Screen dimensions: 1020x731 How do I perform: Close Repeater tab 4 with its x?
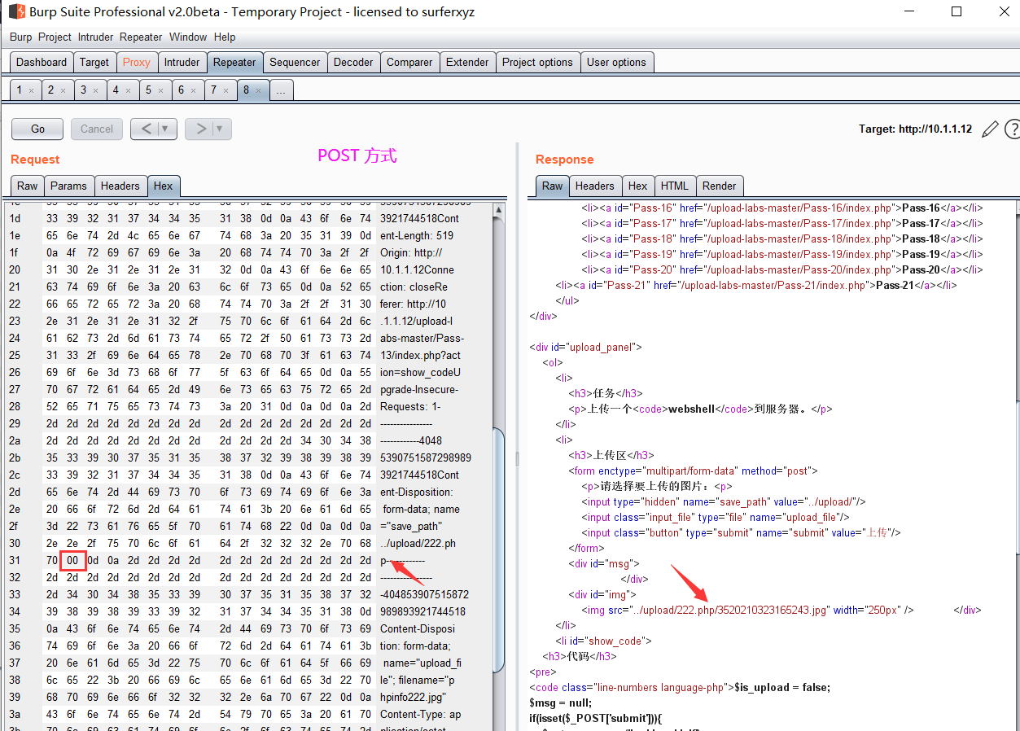coord(128,90)
